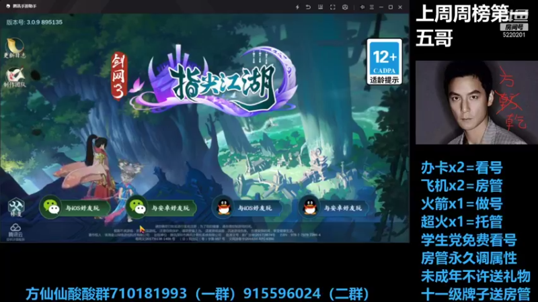The width and height of the screenshot is (538, 302).
Task: Click the 未成年不许送礼物 line
Action: (475, 276)
